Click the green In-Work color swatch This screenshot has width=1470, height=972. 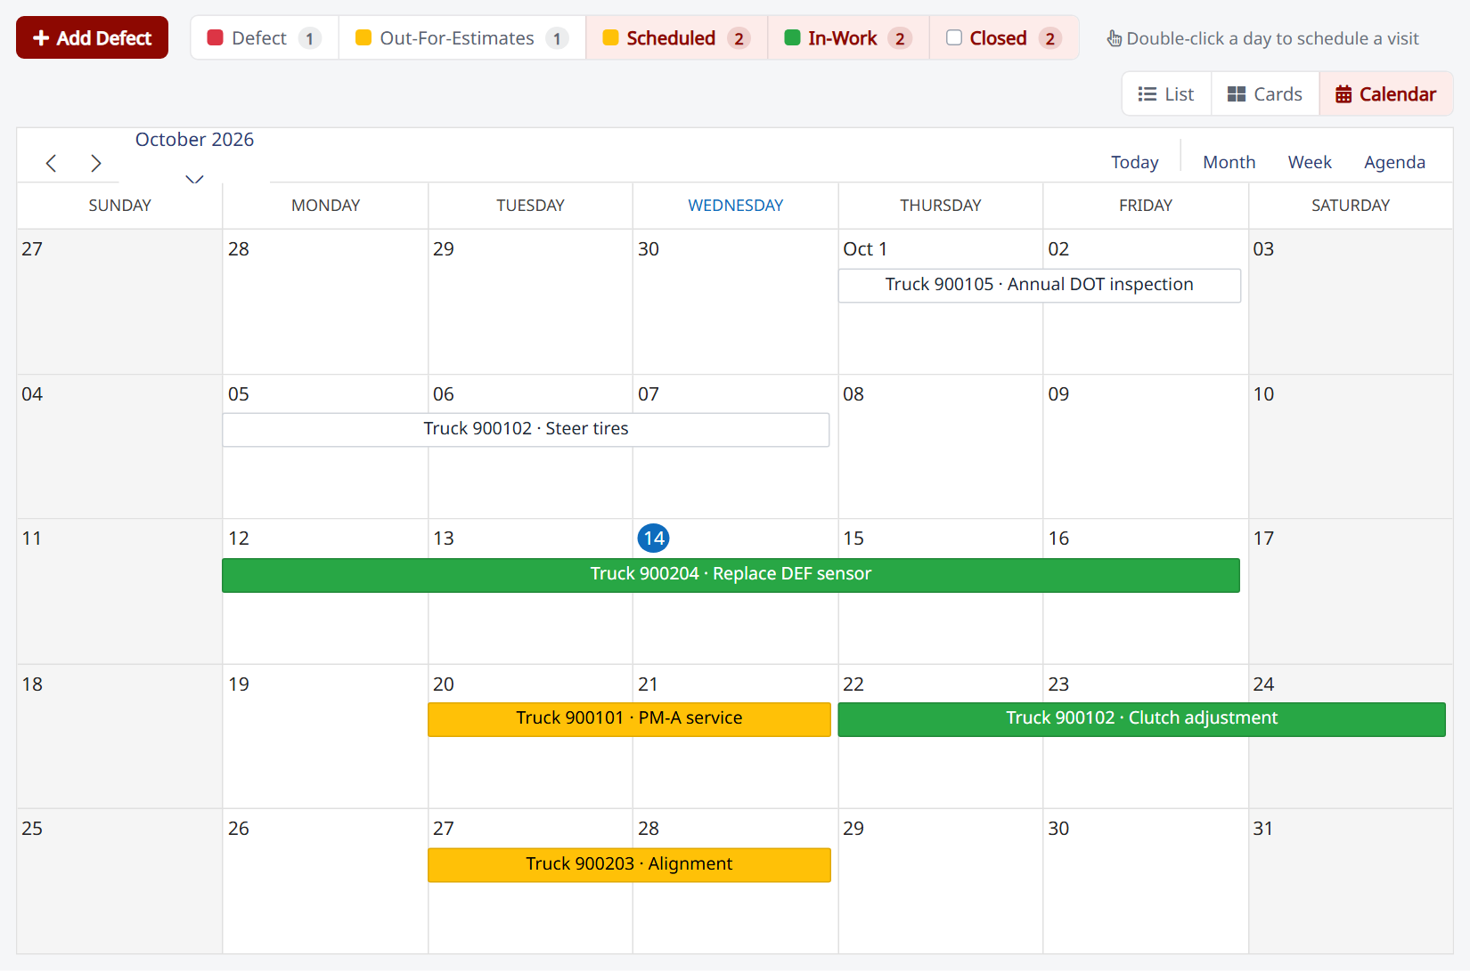click(x=792, y=37)
